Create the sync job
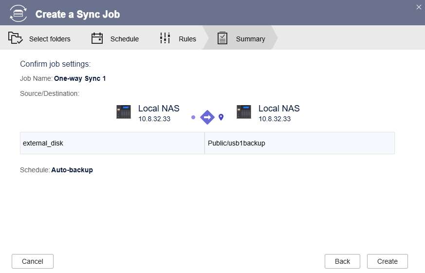This screenshot has width=425, height=273. [388, 261]
